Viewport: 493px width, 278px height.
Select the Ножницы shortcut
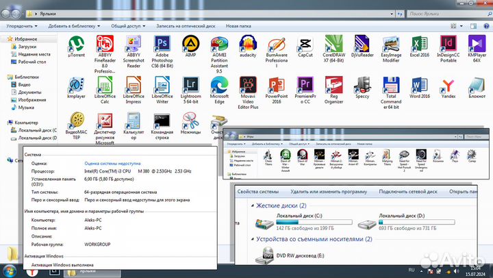coord(190,123)
